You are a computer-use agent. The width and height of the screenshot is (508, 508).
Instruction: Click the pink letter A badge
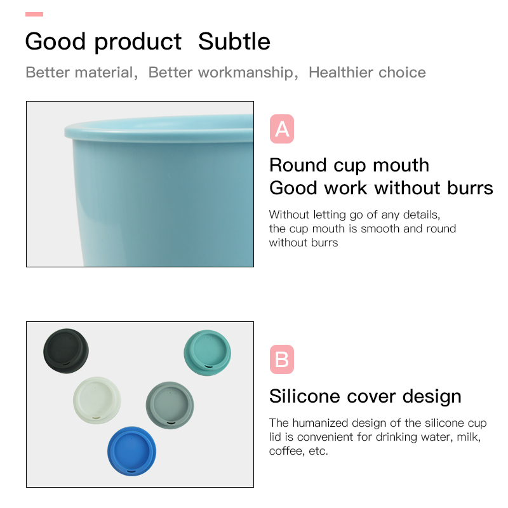[x=282, y=129]
